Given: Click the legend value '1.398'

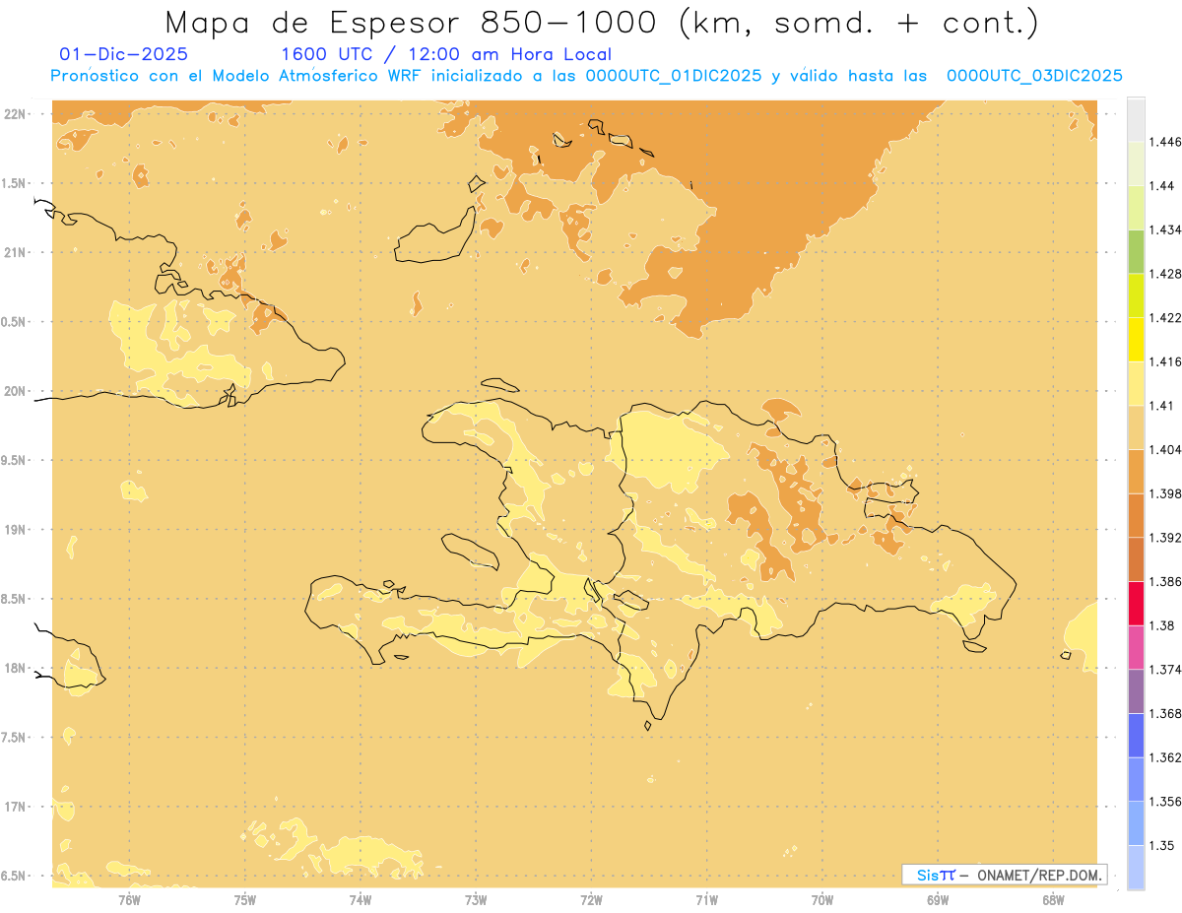Looking at the screenshot, I should pyautogui.click(x=1165, y=493).
